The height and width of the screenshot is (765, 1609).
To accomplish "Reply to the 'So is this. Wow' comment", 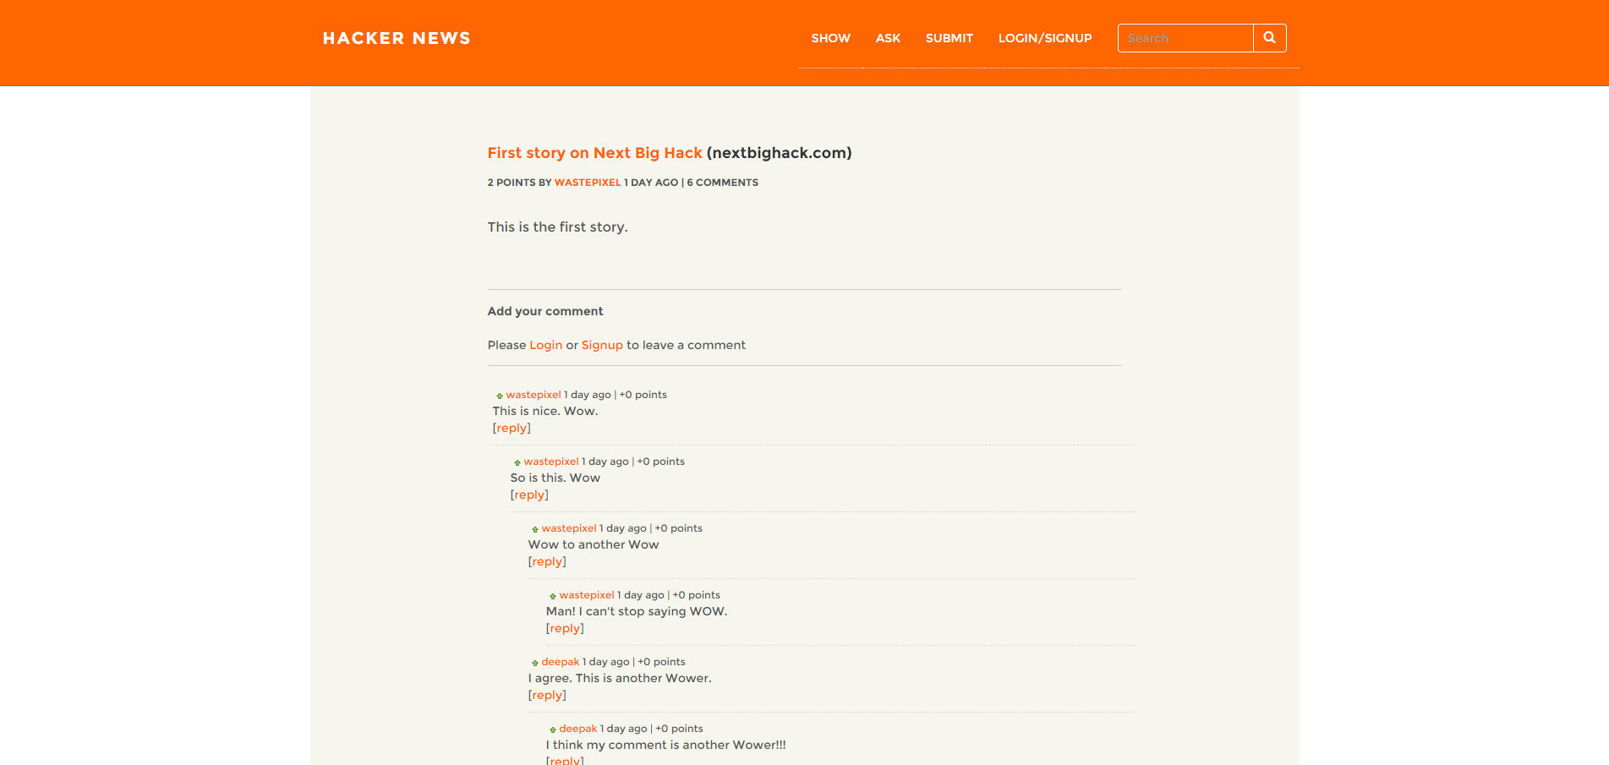I will (x=529, y=495).
